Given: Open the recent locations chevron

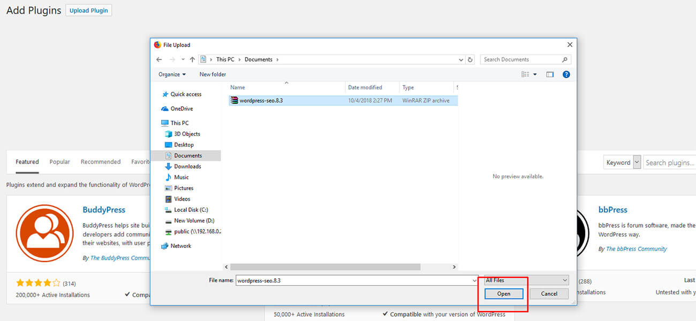Looking at the screenshot, I should coord(183,59).
